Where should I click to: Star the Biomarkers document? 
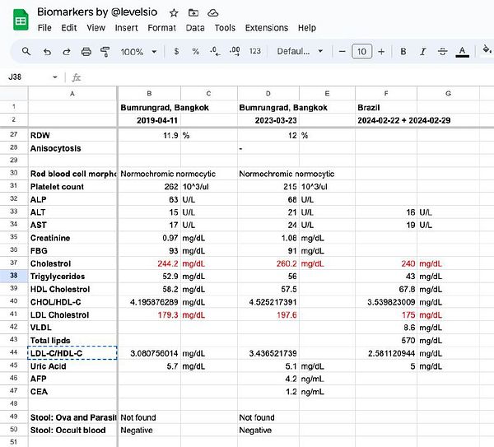click(x=174, y=13)
